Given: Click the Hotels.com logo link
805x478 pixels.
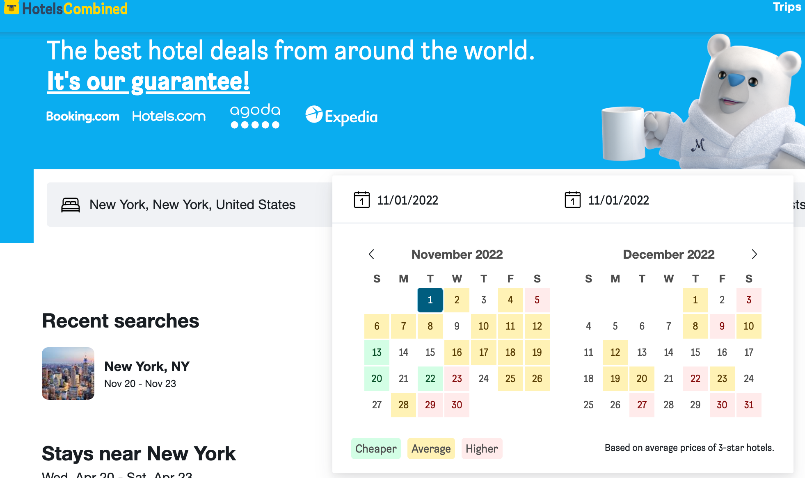Looking at the screenshot, I should [169, 116].
